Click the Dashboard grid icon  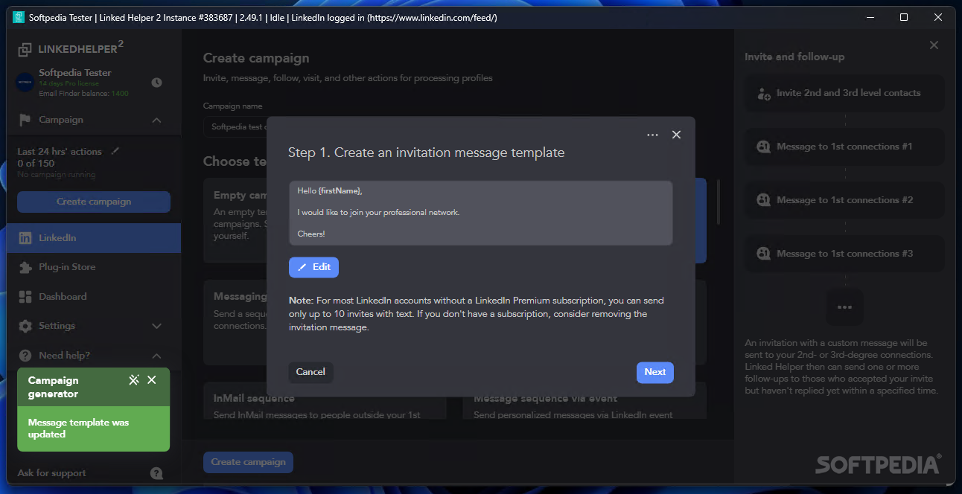click(x=25, y=296)
